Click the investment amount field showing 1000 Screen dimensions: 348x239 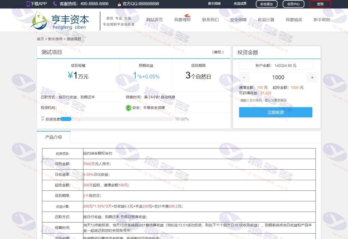(278, 77)
